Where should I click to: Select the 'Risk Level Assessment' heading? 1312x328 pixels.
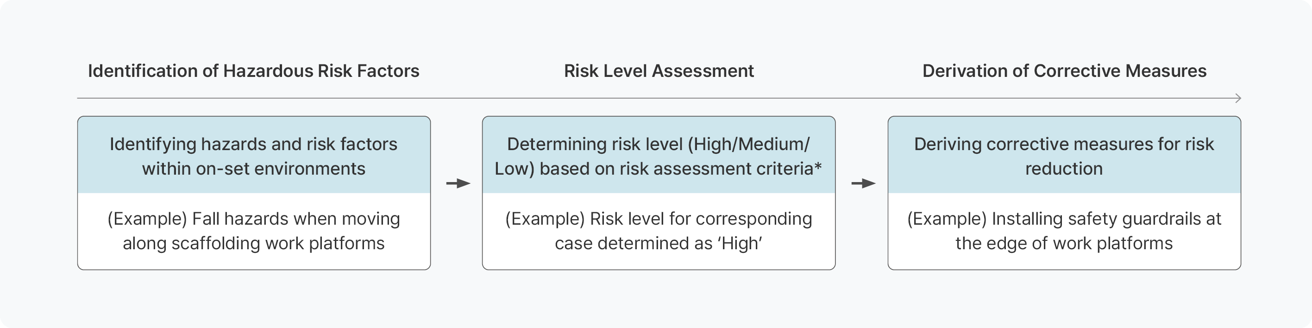pyautogui.click(x=659, y=71)
